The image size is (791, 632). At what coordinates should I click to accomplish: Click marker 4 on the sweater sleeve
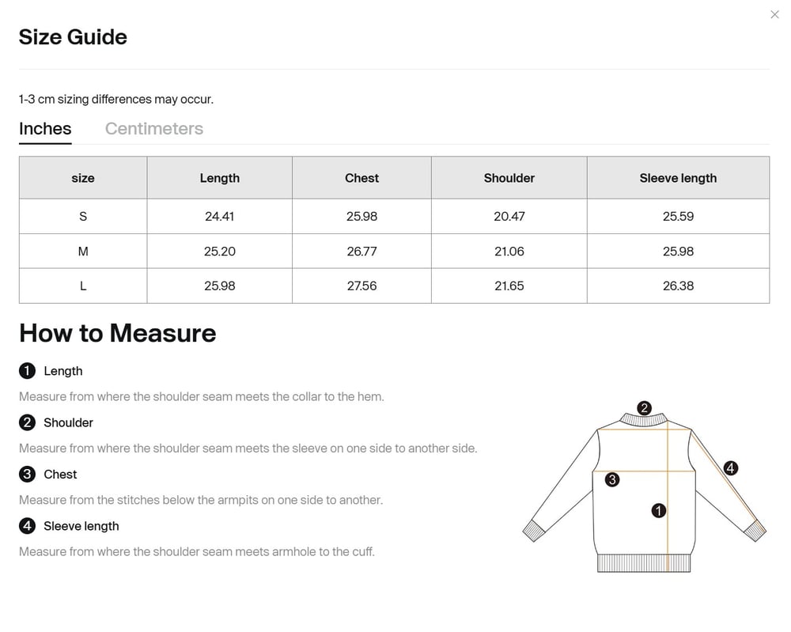(731, 468)
